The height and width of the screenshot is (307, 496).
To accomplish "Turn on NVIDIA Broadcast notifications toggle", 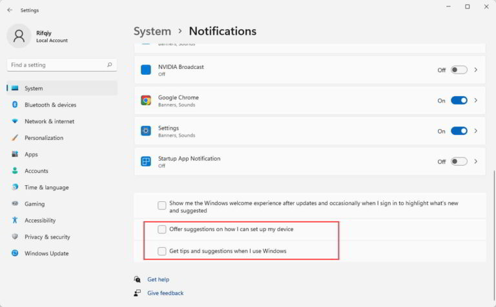I will (459, 70).
